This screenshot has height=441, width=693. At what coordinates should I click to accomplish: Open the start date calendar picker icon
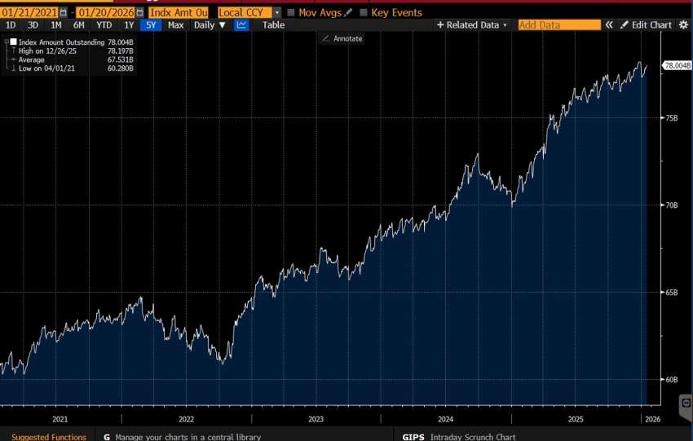[63, 13]
